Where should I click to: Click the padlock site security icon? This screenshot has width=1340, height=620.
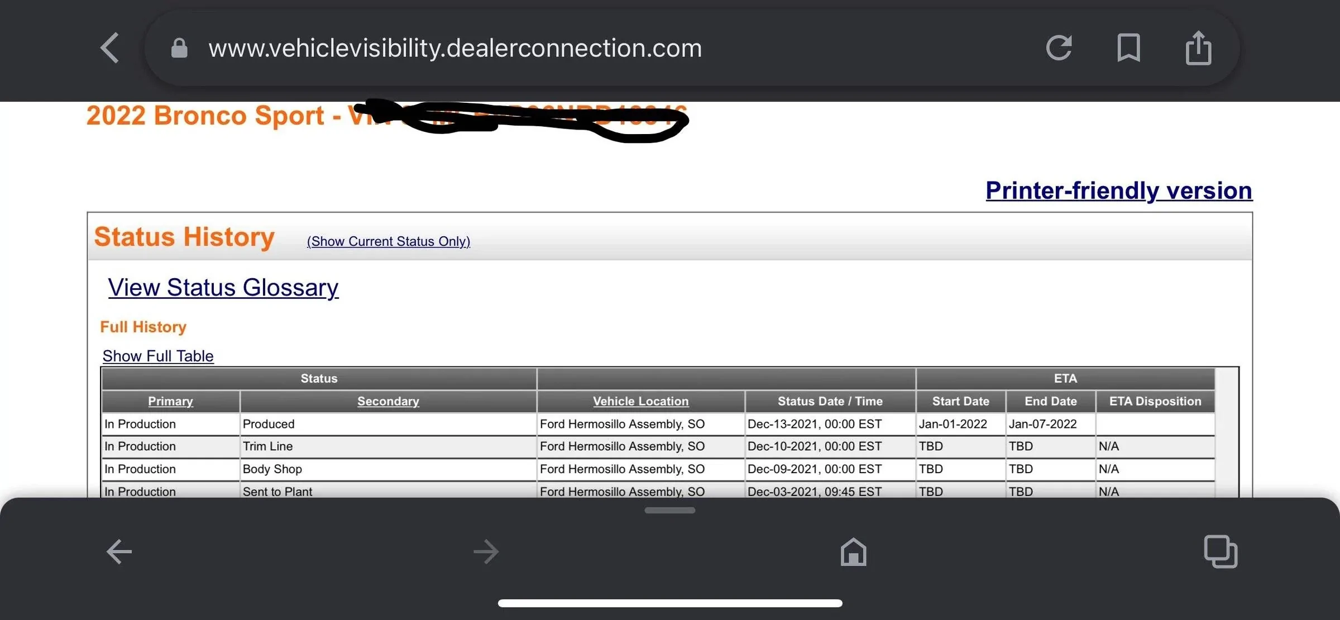(179, 48)
